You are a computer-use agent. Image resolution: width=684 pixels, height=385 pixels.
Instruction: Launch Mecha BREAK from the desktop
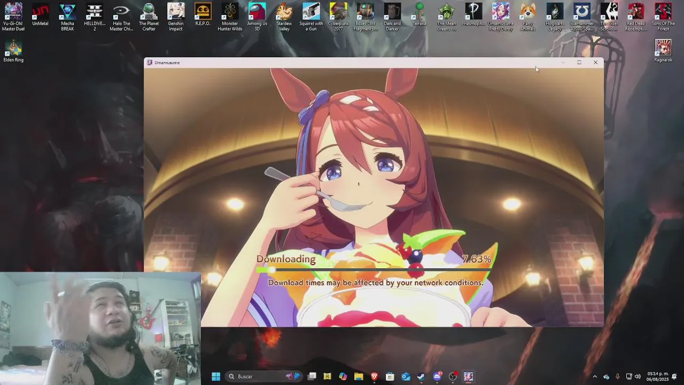(67, 17)
